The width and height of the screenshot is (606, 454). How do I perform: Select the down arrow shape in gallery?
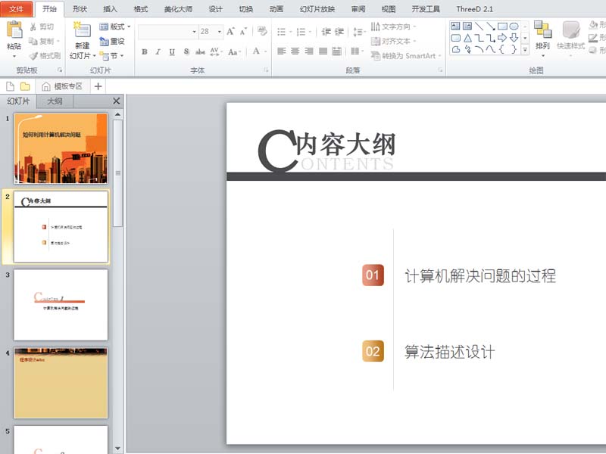[514, 38]
